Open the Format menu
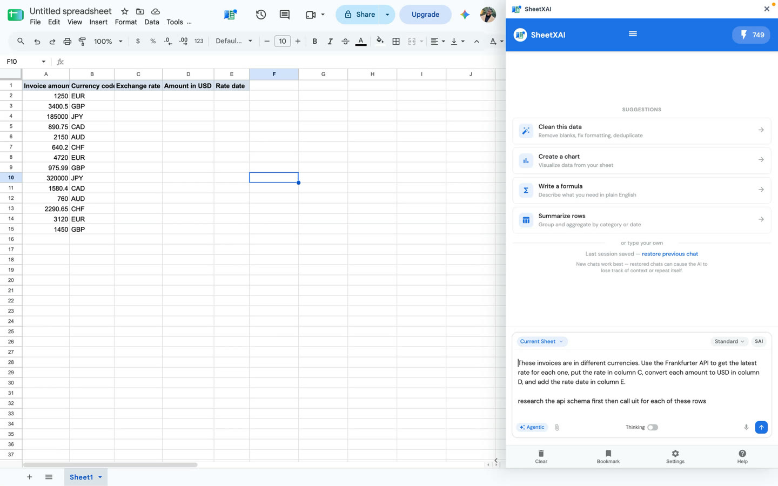This screenshot has width=778, height=486. [126, 22]
